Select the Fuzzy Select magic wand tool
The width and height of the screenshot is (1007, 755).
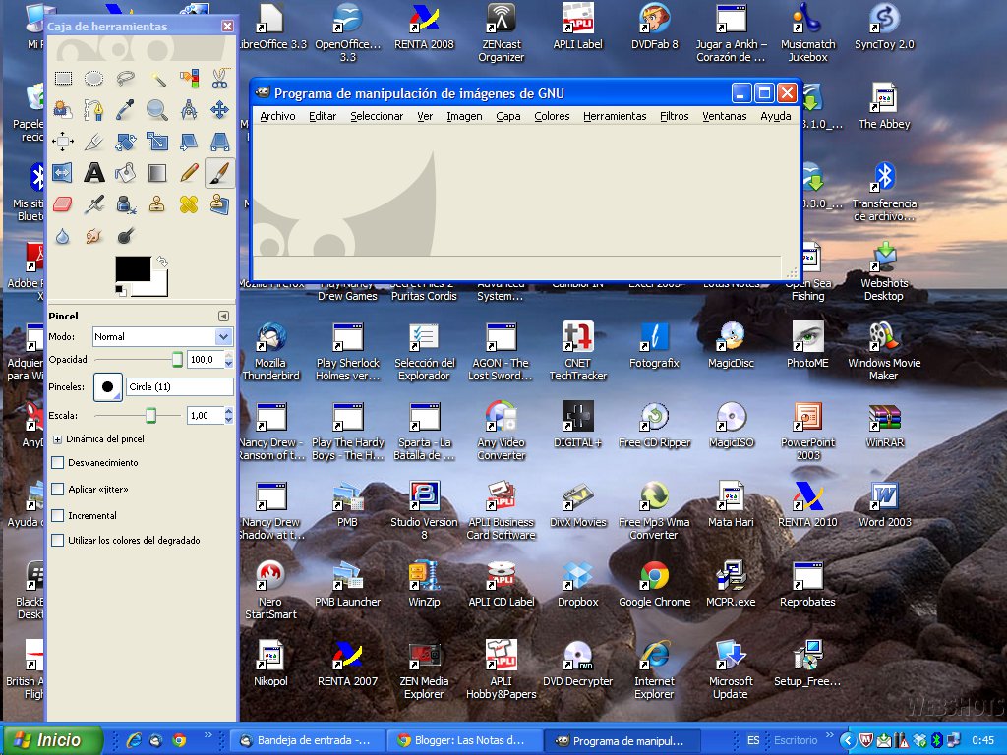pyautogui.click(x=157, y=79)
